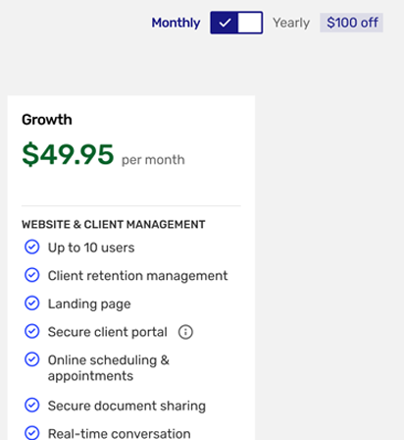Click checkmark icon beside Landing page
404x440 pixels.
(32, 303)
